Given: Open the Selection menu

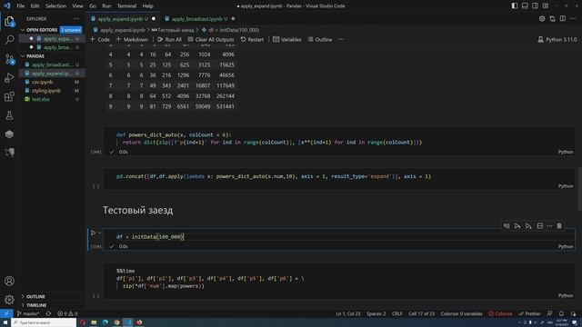Looking at the screenshot, I should click(x=55, y=6).
